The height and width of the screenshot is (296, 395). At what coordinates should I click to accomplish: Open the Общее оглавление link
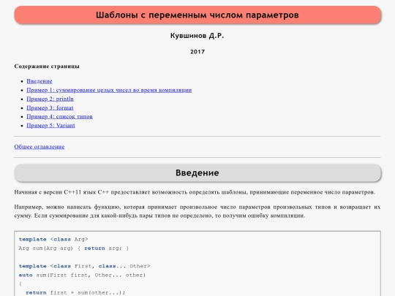coord(39,147)
